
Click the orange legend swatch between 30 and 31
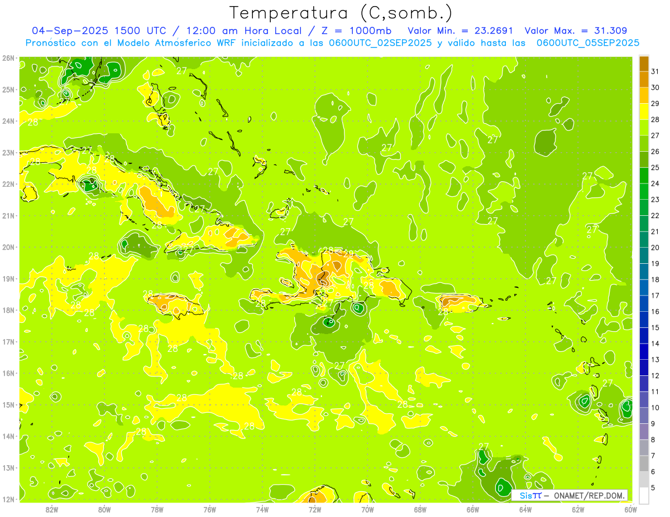(644, 79)
